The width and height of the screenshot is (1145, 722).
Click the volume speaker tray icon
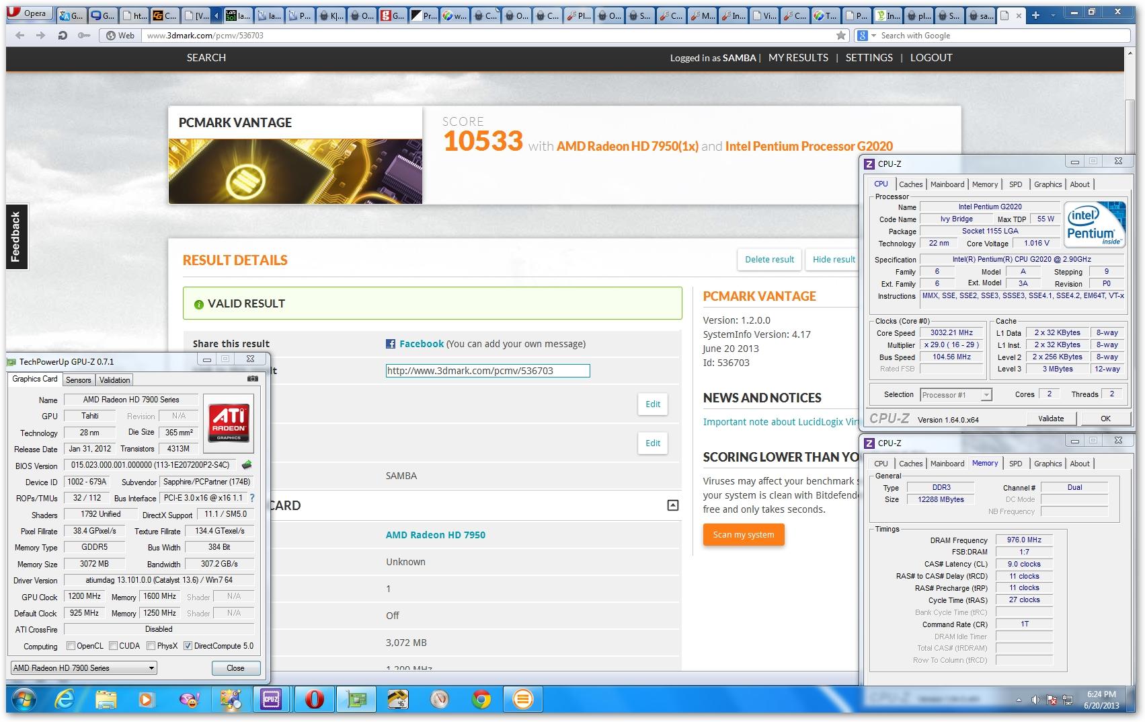pyautogui.click(x=1035, y=700)
